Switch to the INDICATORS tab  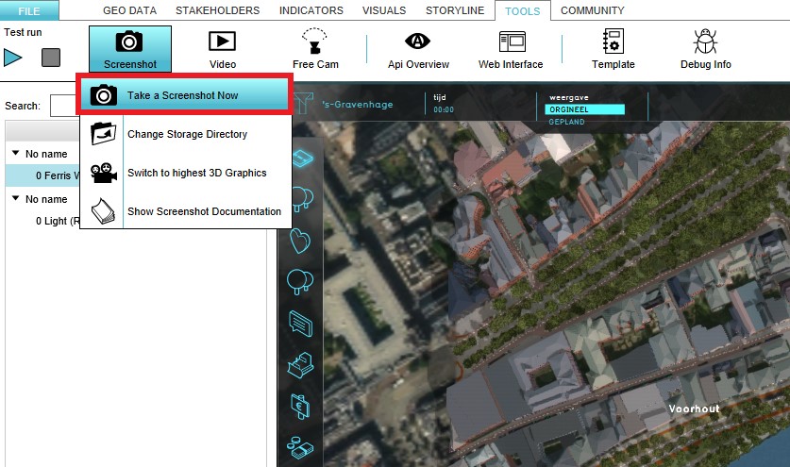coord(311,10)
